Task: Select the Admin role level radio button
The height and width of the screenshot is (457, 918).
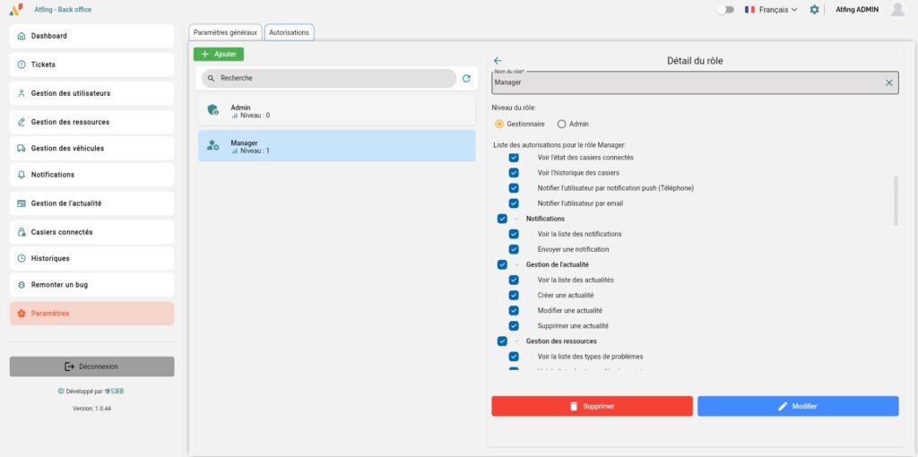Action: pyautogui.click(x=562, y=124)
